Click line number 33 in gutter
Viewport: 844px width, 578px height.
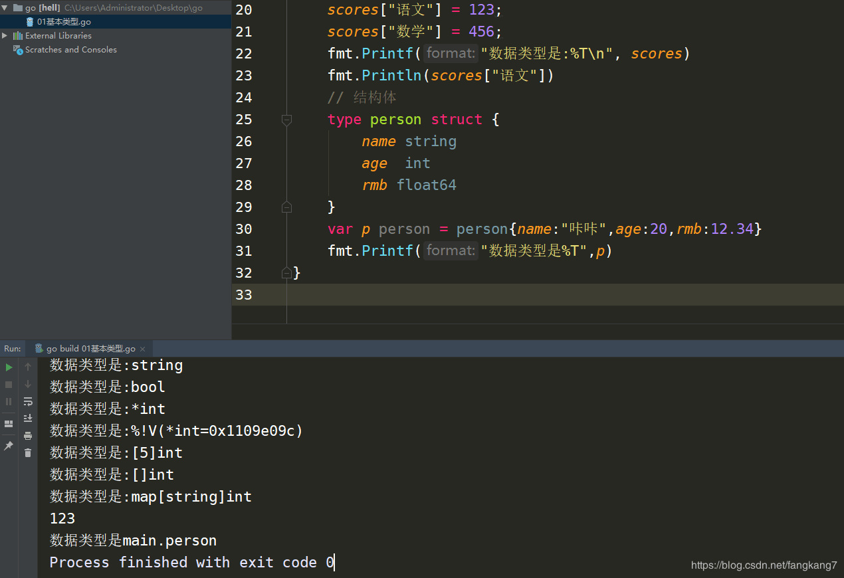coord(244,294)
